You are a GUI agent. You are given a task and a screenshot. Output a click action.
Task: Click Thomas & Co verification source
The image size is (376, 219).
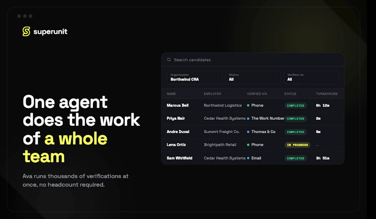263,132
